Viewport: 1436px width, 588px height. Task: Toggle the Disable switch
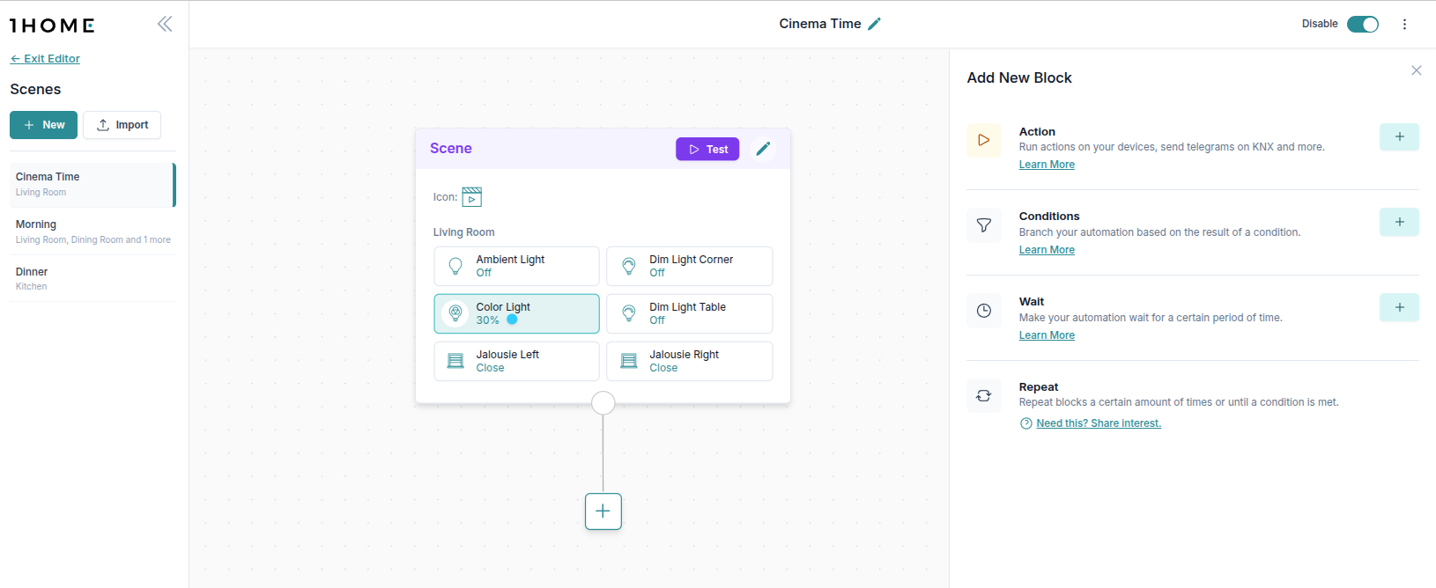tap(1362, 24)
